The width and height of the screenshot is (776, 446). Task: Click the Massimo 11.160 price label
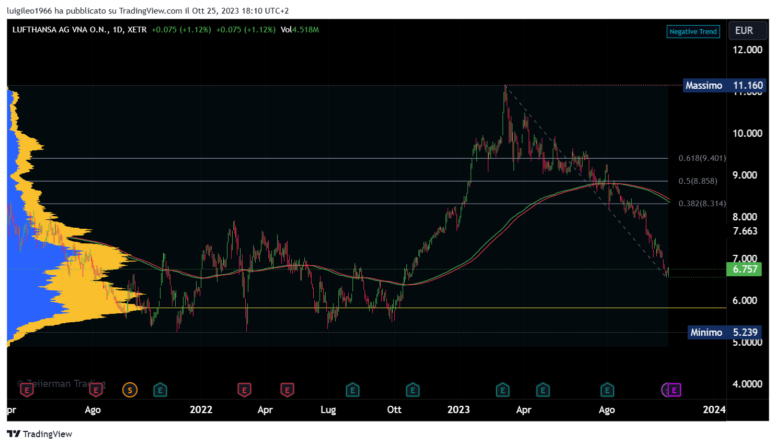(x=724, y=86)
